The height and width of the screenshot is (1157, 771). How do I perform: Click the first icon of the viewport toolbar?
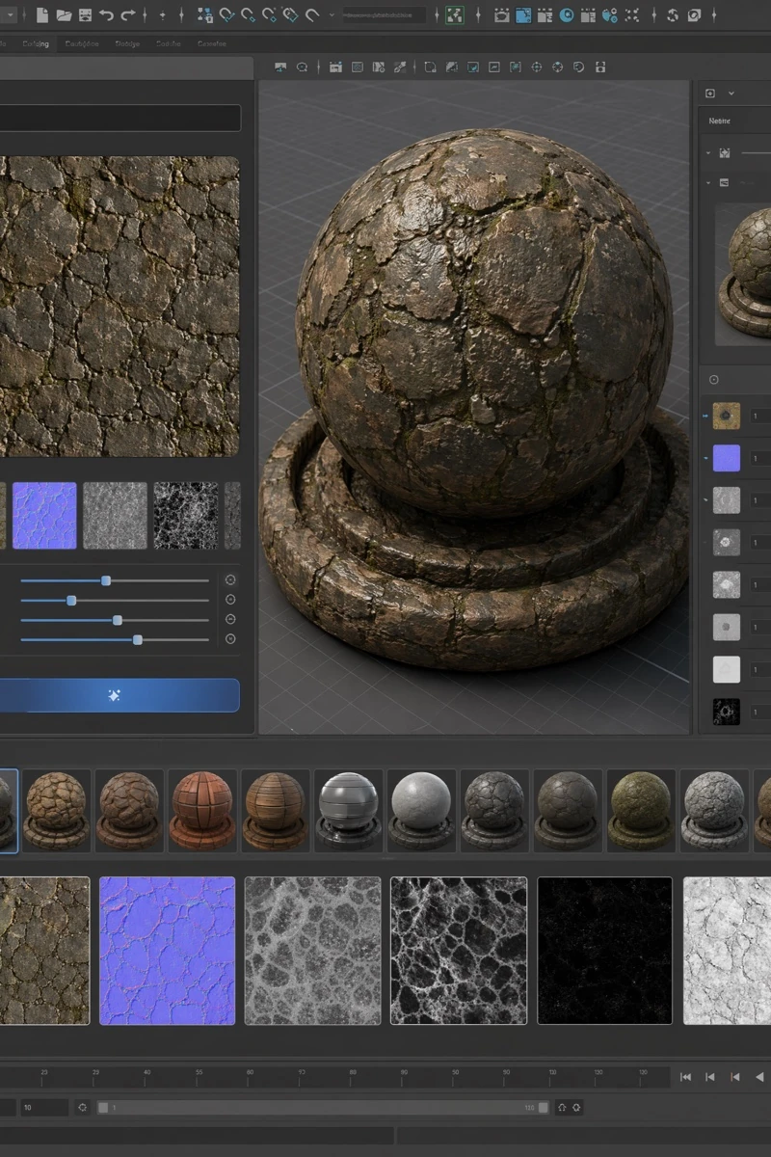(280, 67)
